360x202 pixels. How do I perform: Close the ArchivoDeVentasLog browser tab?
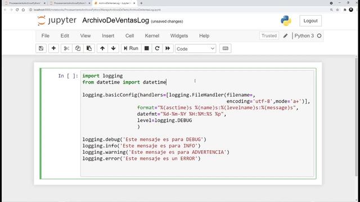pyautogui.click(x=134, y=3)
